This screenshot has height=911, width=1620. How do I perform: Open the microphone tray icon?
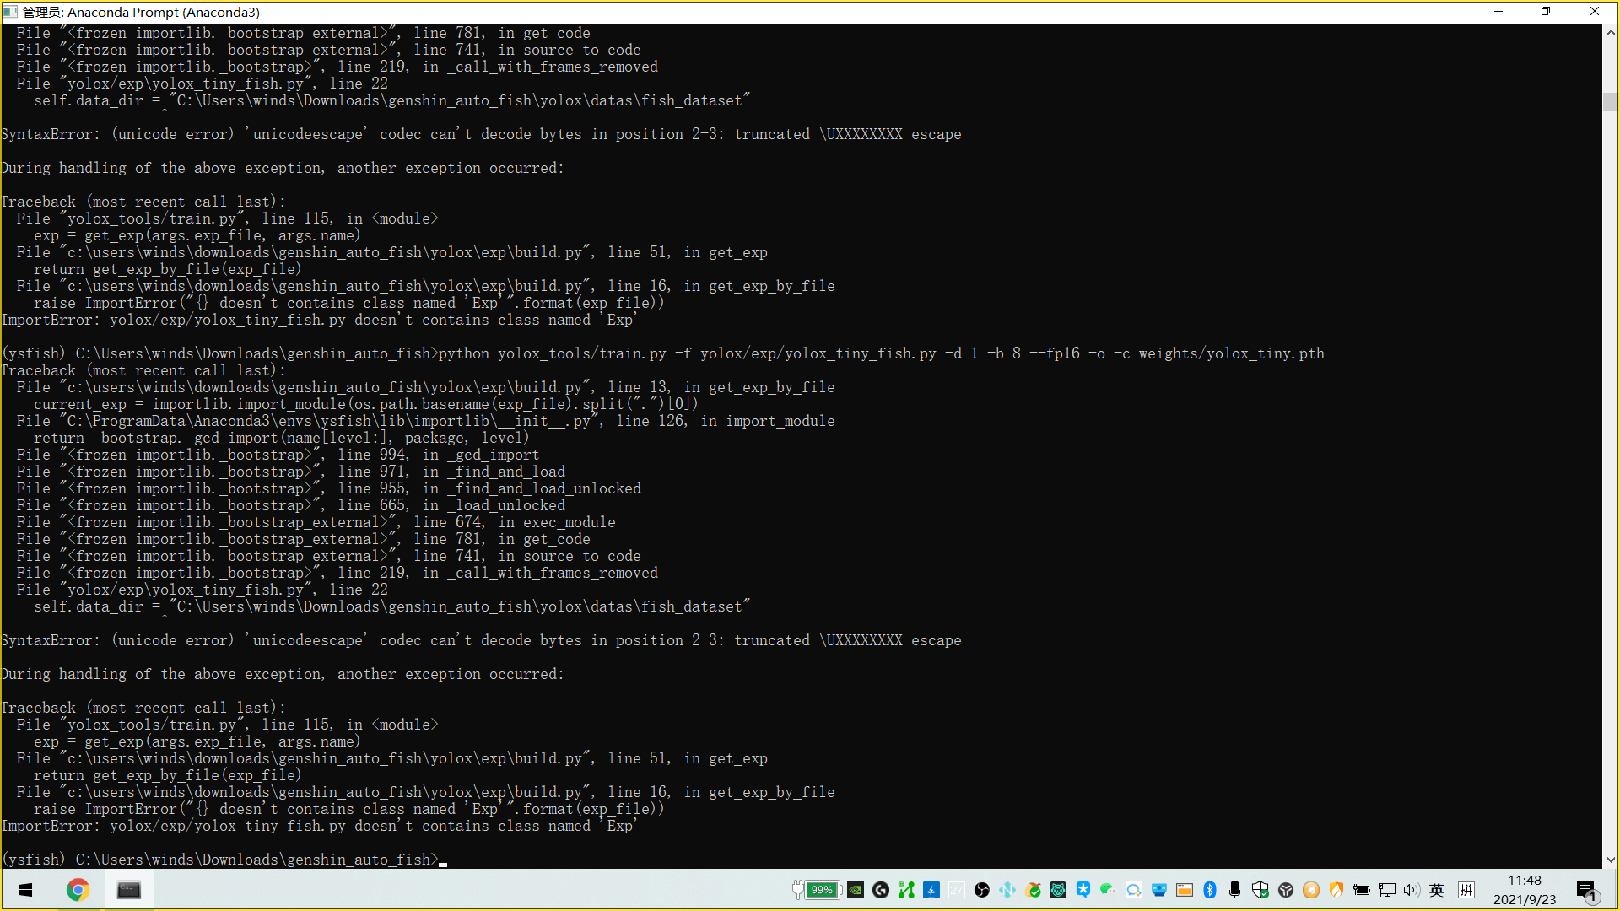(1235, 890)
